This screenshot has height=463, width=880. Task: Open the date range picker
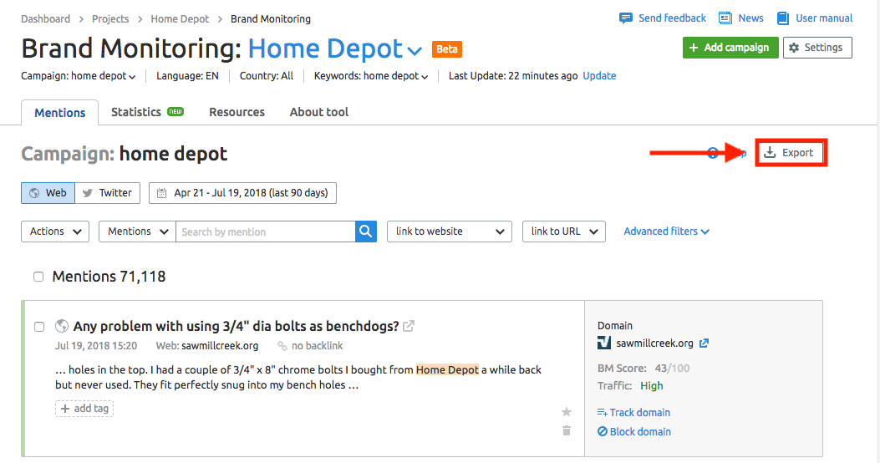[x=242, y=193]
